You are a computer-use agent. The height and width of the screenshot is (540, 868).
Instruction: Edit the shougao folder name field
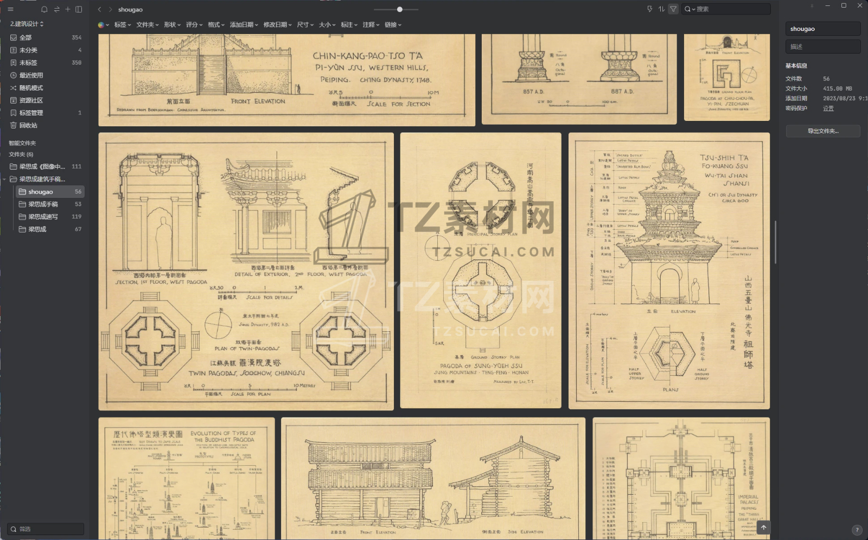(x=823, y=29)
